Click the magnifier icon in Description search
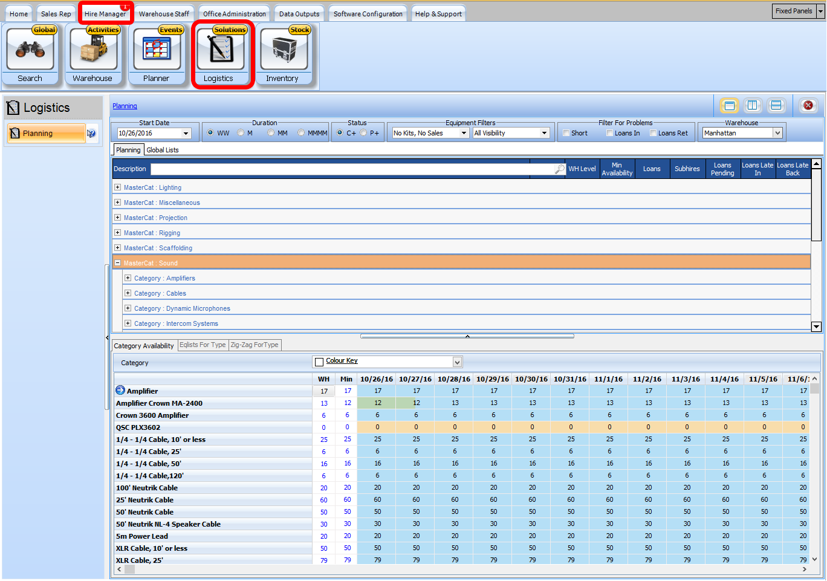 point(560,169)
